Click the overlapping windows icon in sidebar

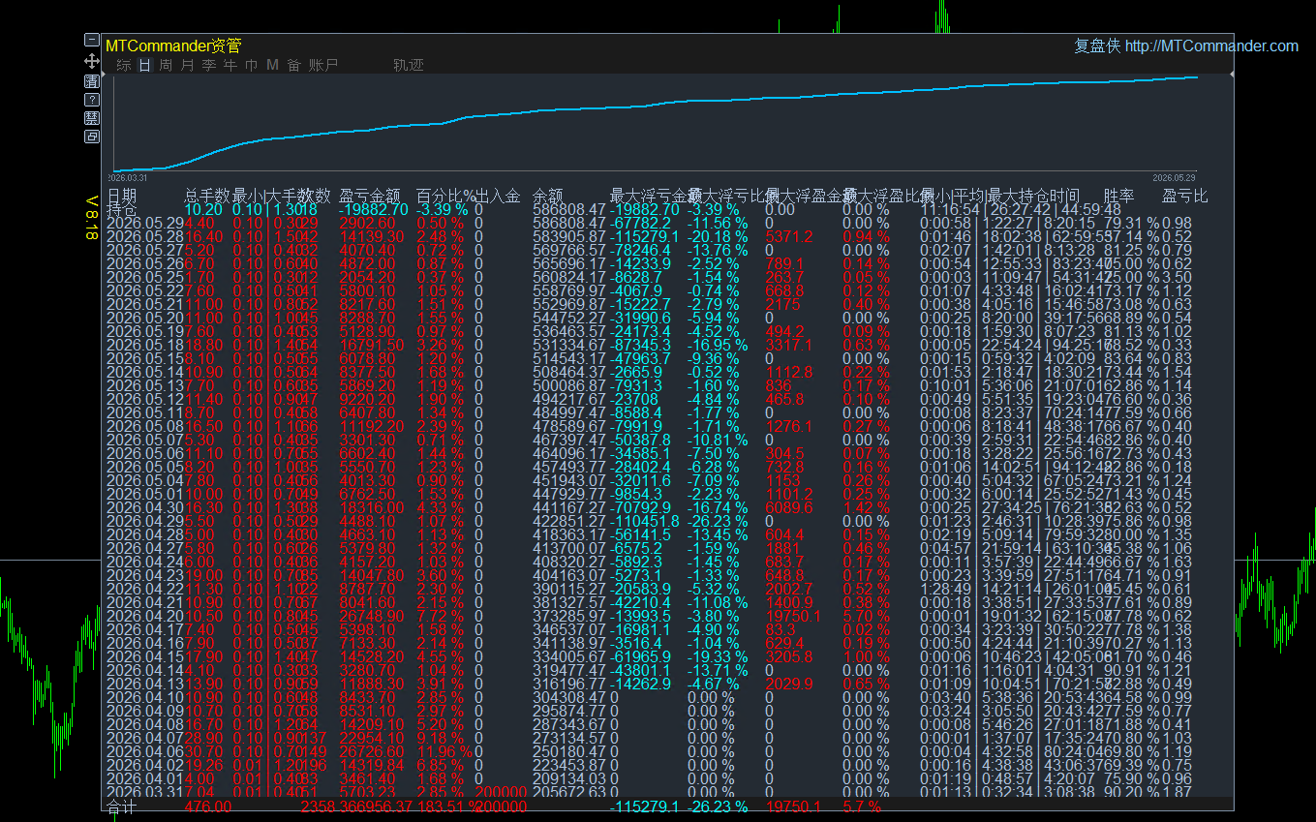(92, 137)
